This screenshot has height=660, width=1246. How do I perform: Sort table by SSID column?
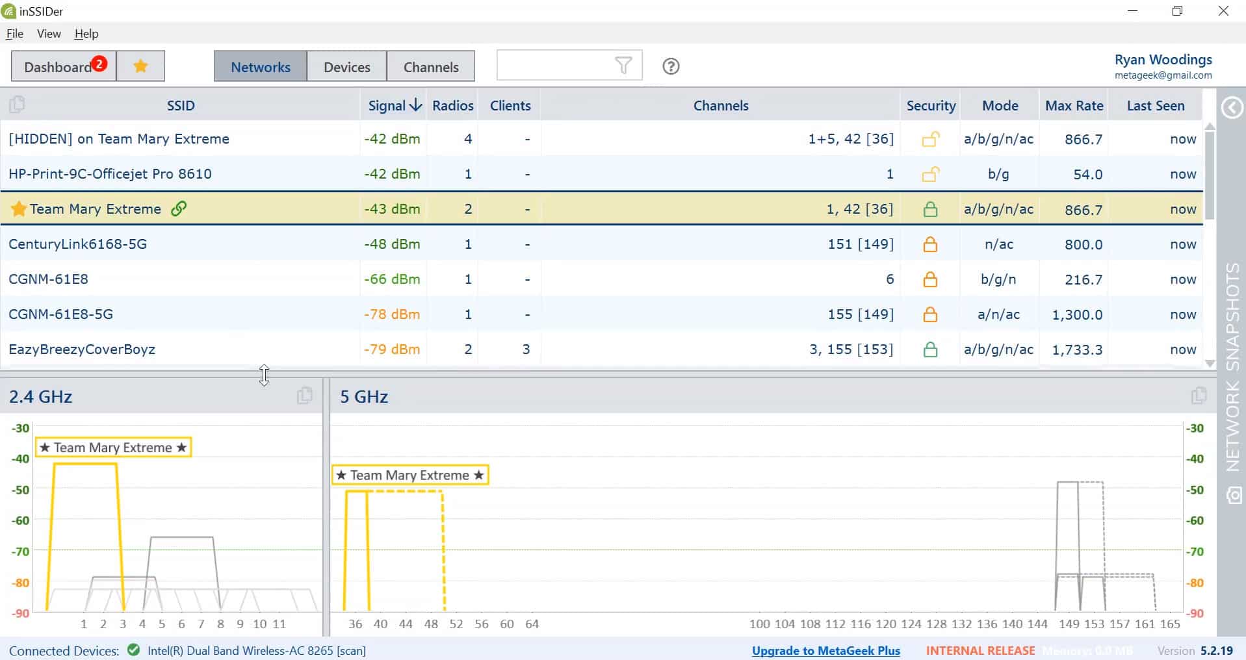click(181, 105)
